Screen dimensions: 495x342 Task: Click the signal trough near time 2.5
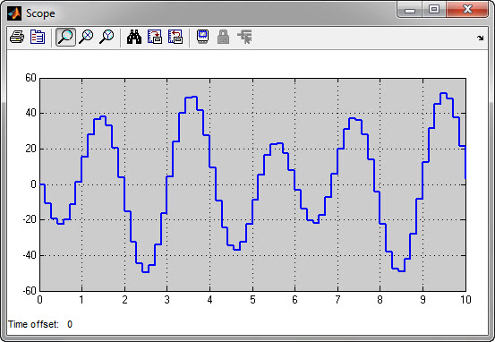pyautogui.click(x=145, y=272)
